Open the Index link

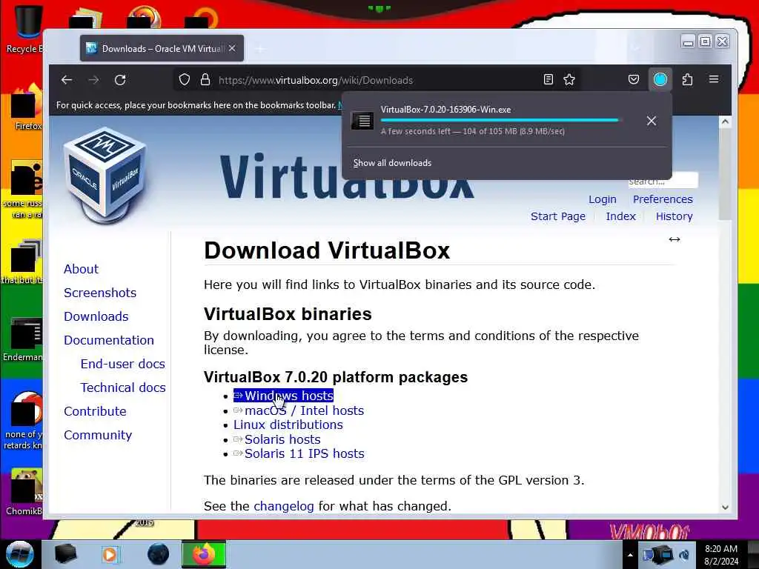(x=620, y=216)
